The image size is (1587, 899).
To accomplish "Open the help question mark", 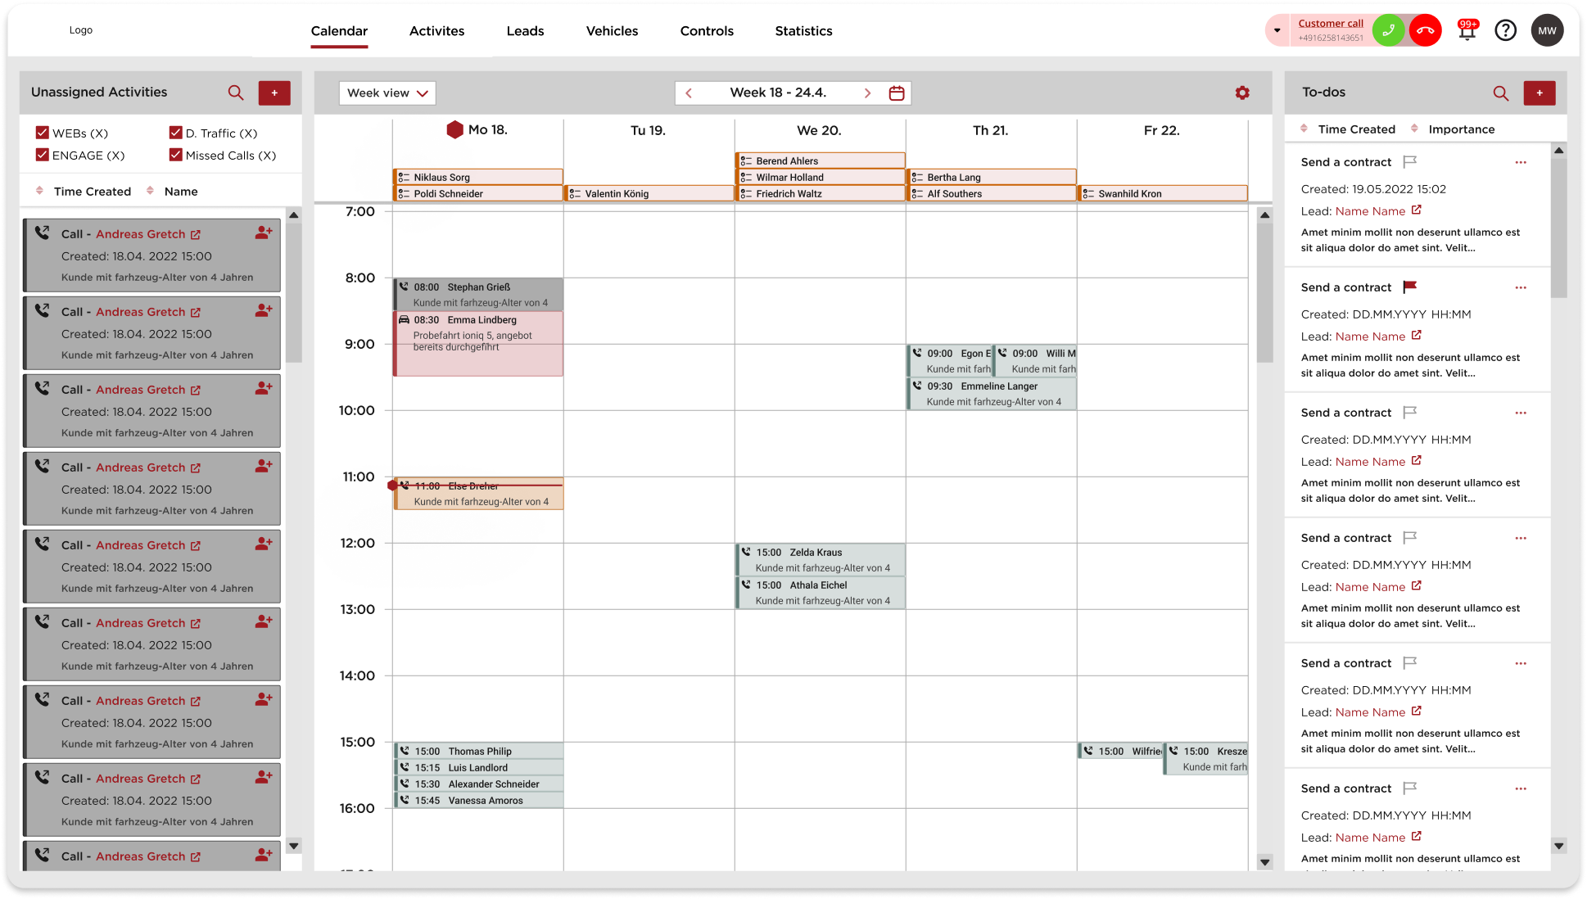I will (x=1505, y=30).
